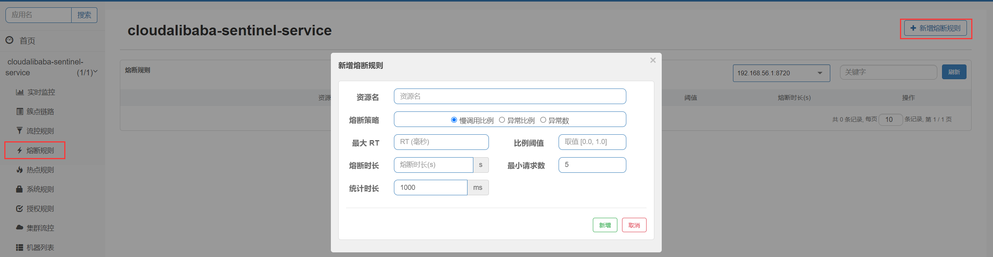993x257 pixels.
Task: Open the 192.168.56.1:8720 machine dropdown
Action: pos(781,73)
